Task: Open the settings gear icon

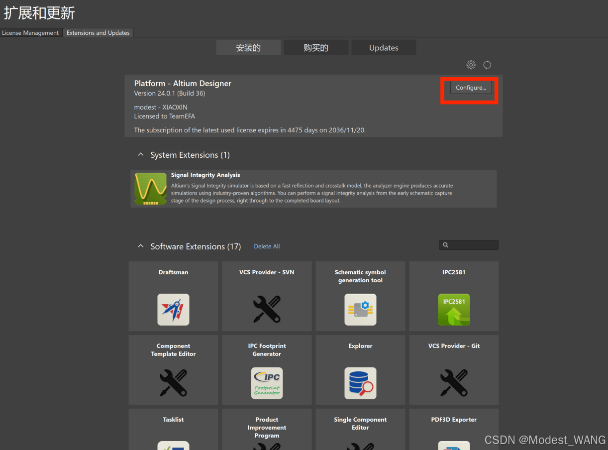Action: click(x=471, y=65)
